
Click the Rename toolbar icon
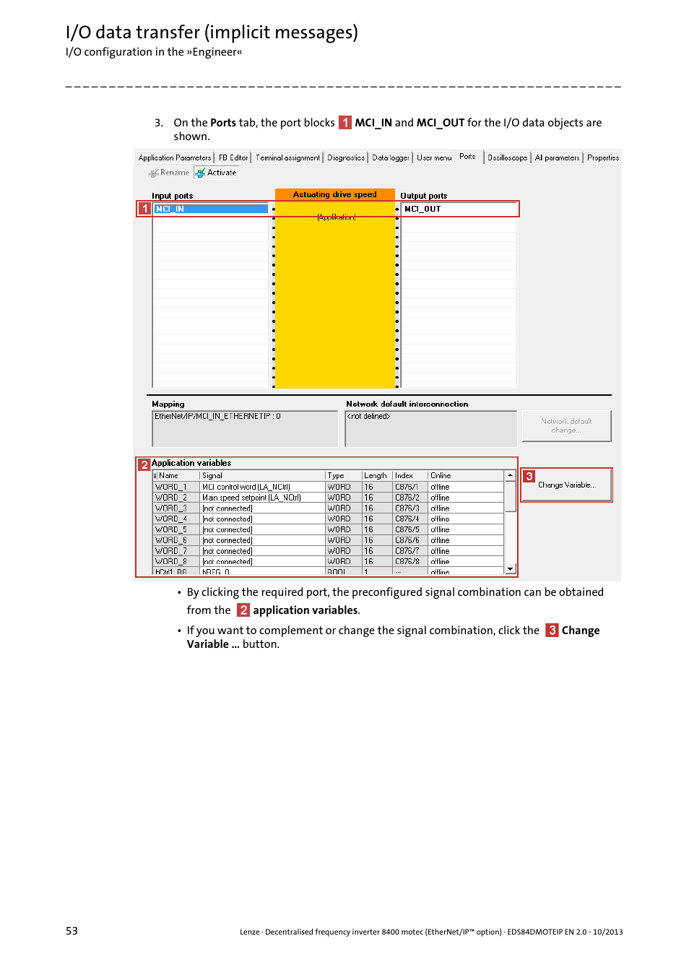tap(154, 173)
